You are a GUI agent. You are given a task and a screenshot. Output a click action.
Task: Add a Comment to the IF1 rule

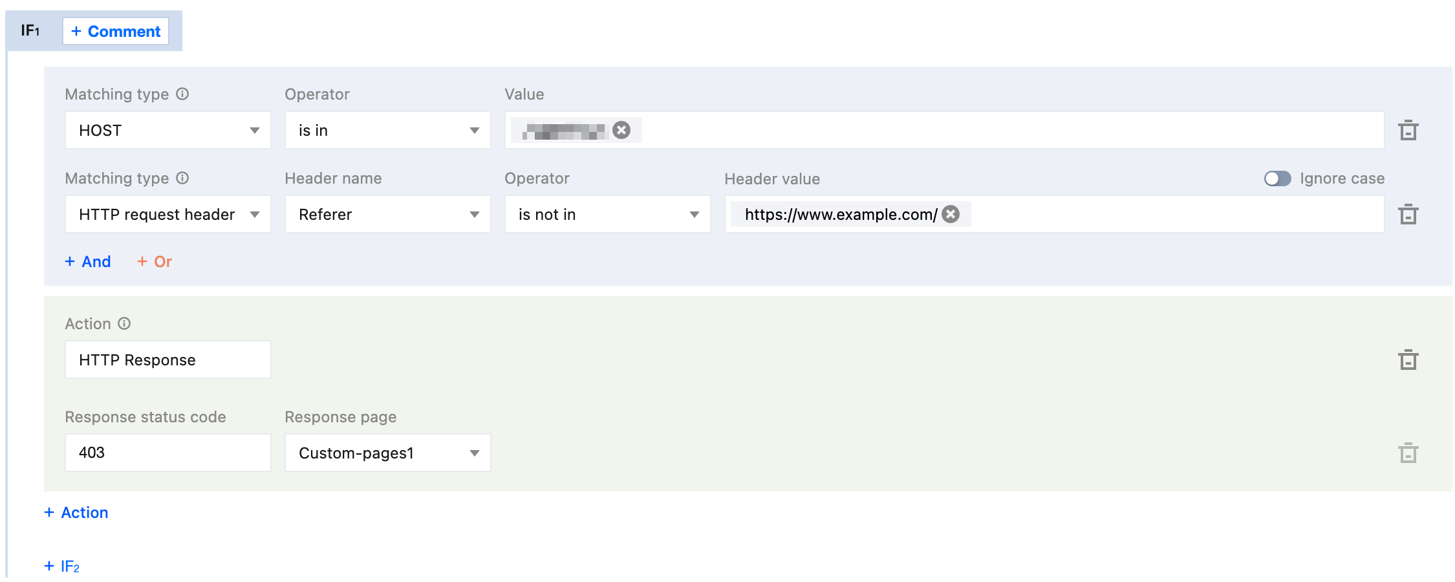(116, 31)
